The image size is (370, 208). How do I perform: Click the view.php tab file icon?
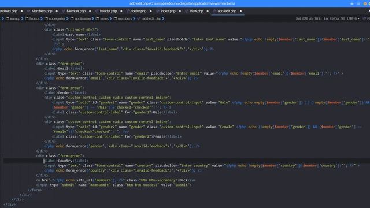tap(187, 11)
